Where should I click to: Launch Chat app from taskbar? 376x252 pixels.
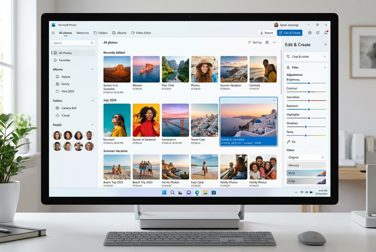[189, 193]
